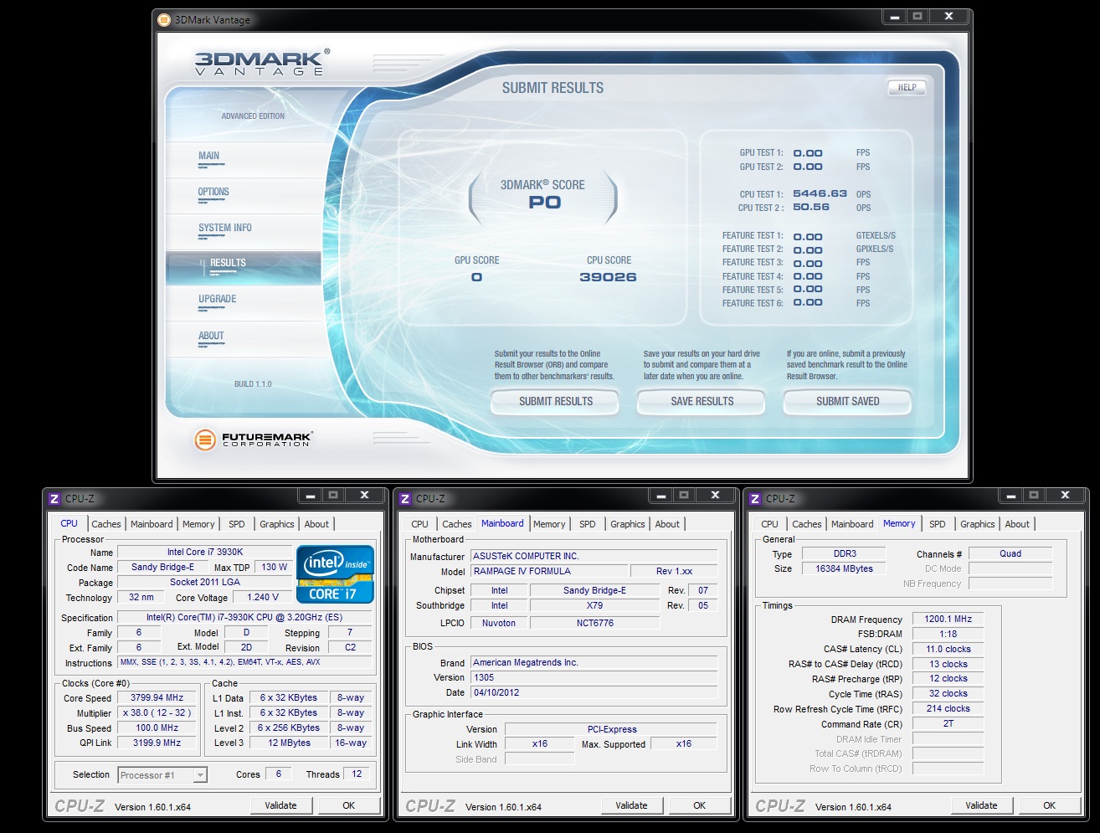Click the Intel Core i7 logo badge
This screenshot has height=833, width=1100.
click(x=335, y=574)
